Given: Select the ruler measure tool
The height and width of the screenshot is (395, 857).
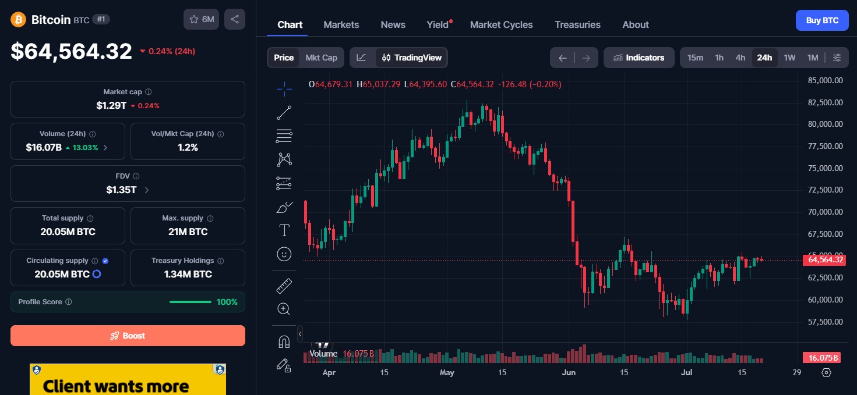Looking at the screenshot, I should point(284,286).
